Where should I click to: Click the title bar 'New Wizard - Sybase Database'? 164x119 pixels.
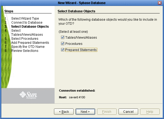pos(82,3)
